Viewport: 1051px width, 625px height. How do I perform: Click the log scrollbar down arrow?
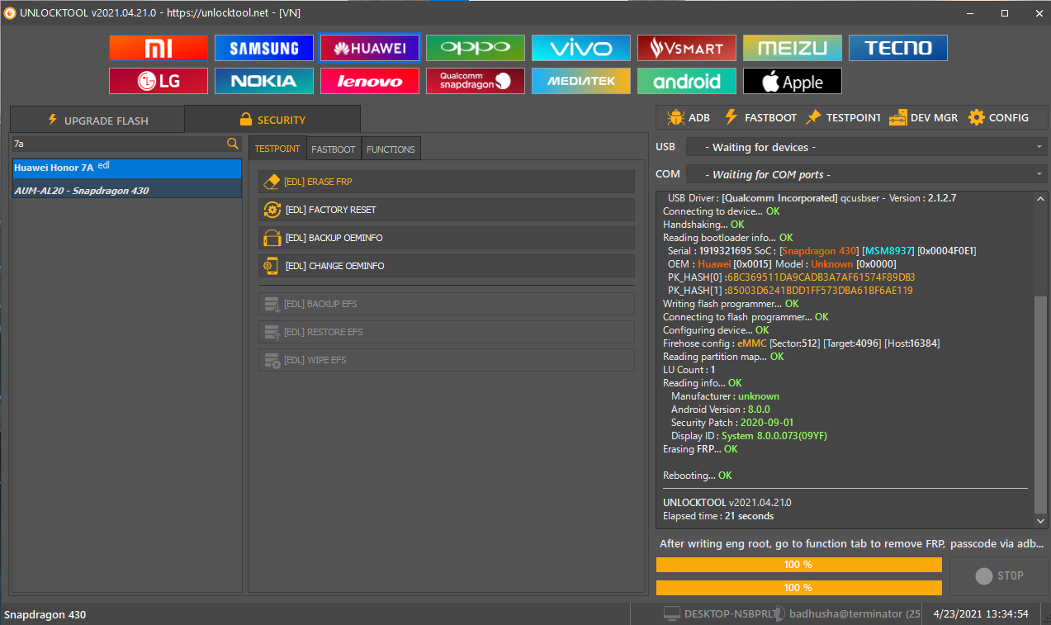(x=1040, y=522)
